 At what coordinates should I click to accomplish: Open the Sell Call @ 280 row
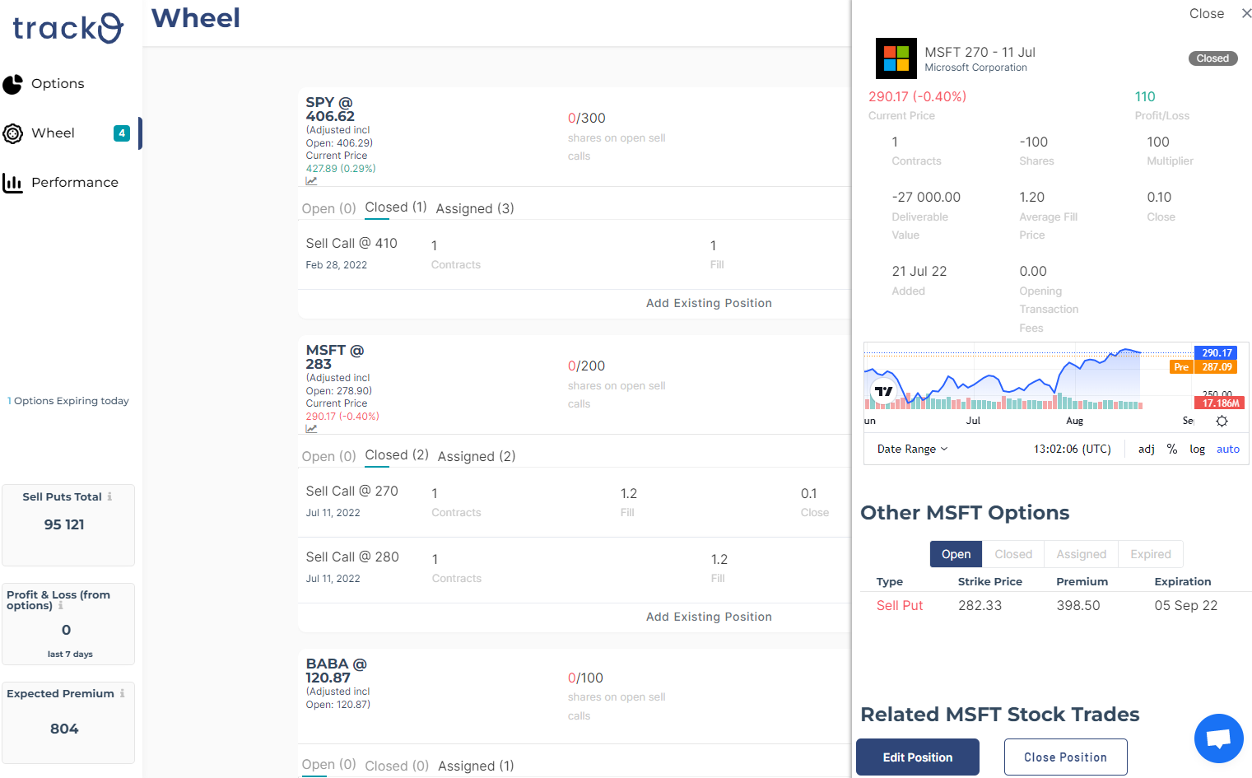tap(574, 568)
